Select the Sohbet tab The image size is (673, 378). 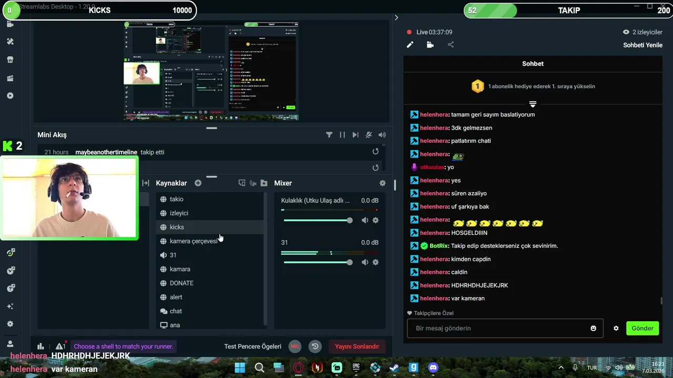[x=533, y=64]
